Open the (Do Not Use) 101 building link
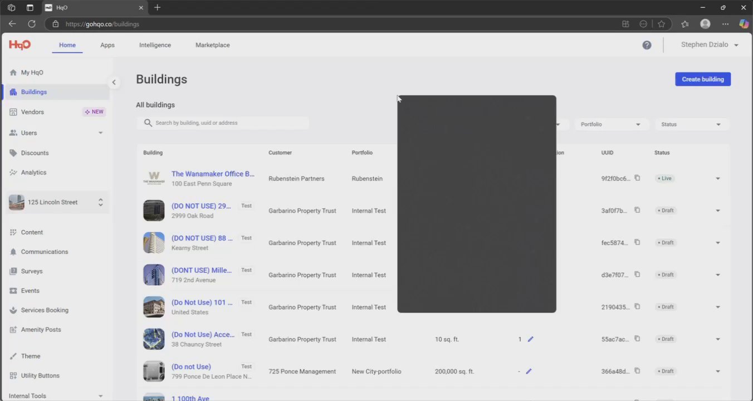This screenshot has height=401, width=753. coord(202,302)
